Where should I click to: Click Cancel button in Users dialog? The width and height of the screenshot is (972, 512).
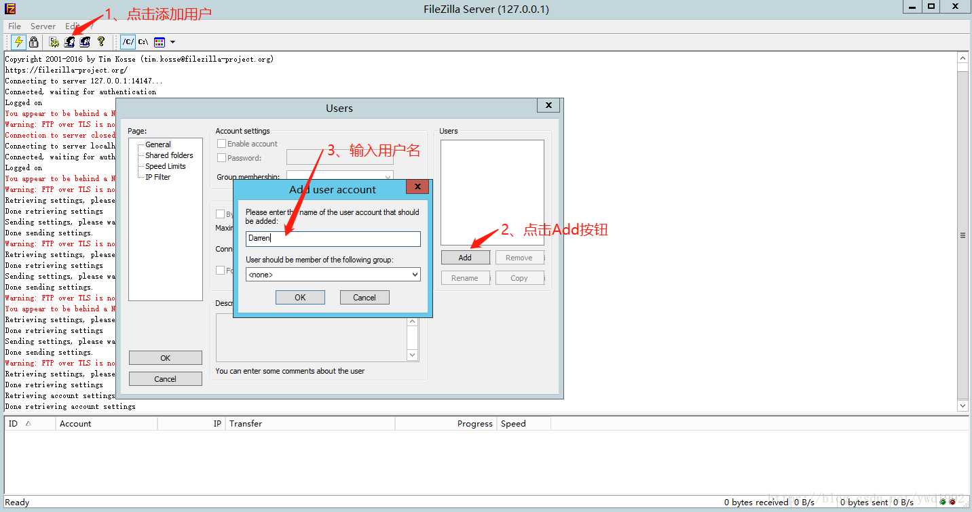[166, 379]
